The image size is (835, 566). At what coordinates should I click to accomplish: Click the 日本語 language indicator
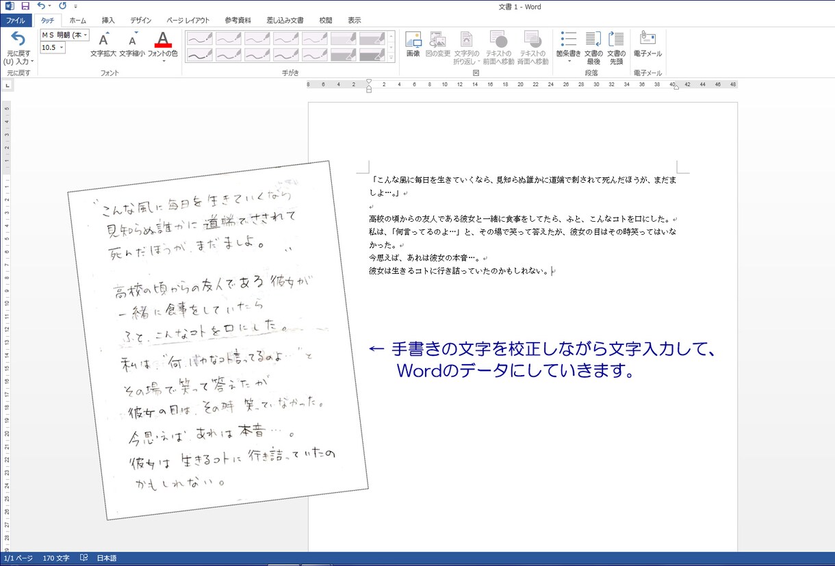click(x=106, y=558)
